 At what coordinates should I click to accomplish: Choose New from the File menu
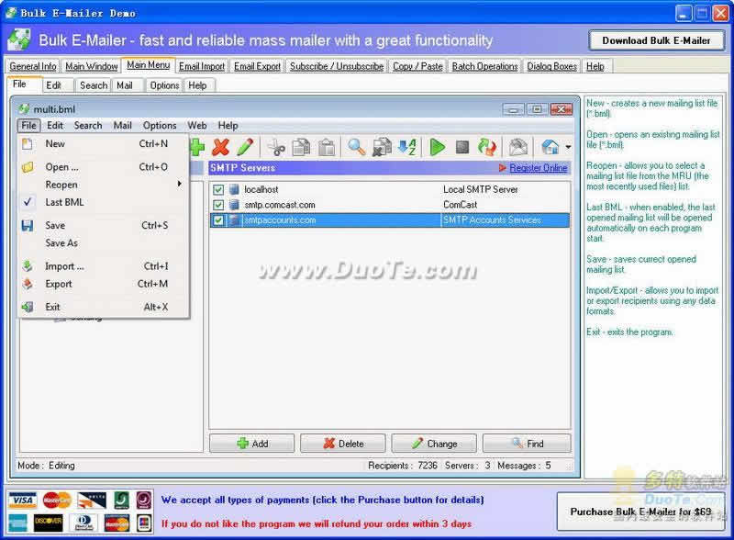coord(103,143)
